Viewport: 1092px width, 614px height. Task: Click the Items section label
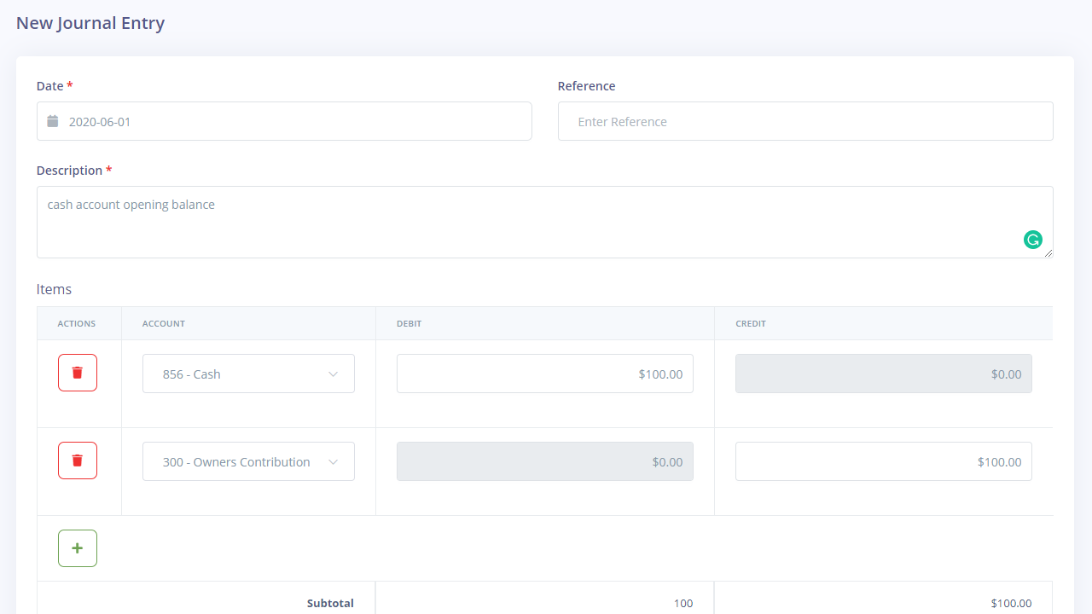54,289
